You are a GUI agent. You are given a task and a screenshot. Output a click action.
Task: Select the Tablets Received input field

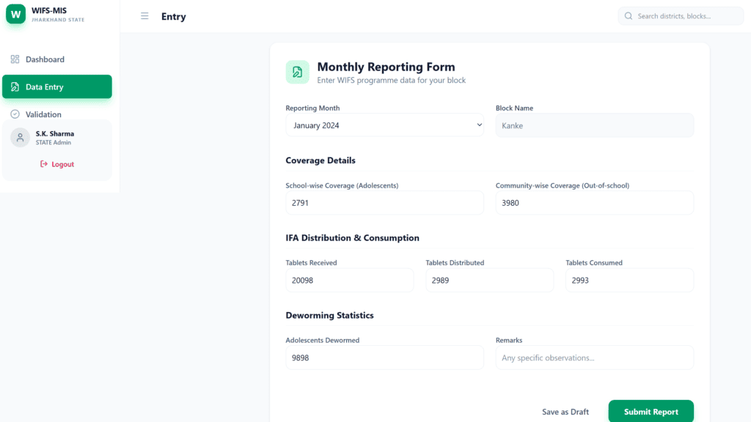(349, 280)
